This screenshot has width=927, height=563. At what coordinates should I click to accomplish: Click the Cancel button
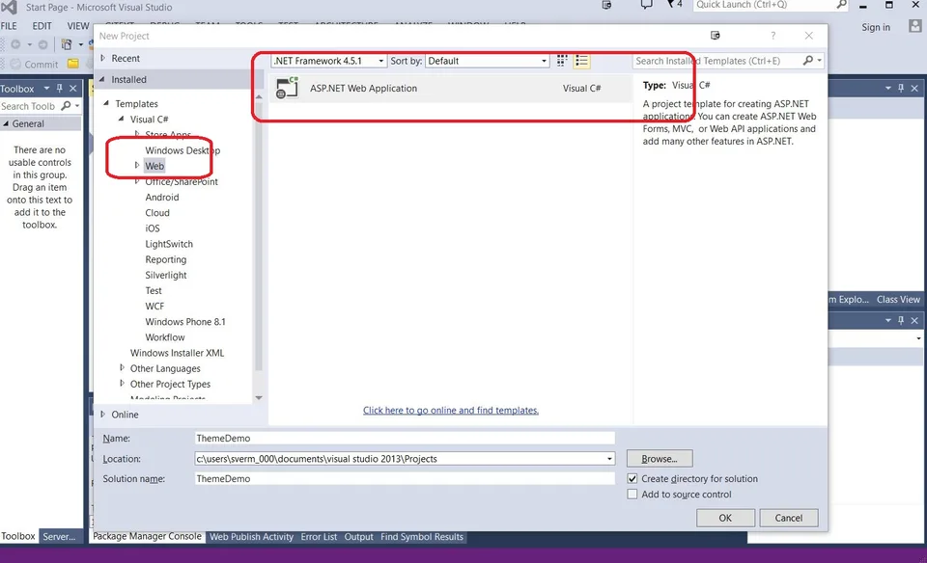(789, 518)
